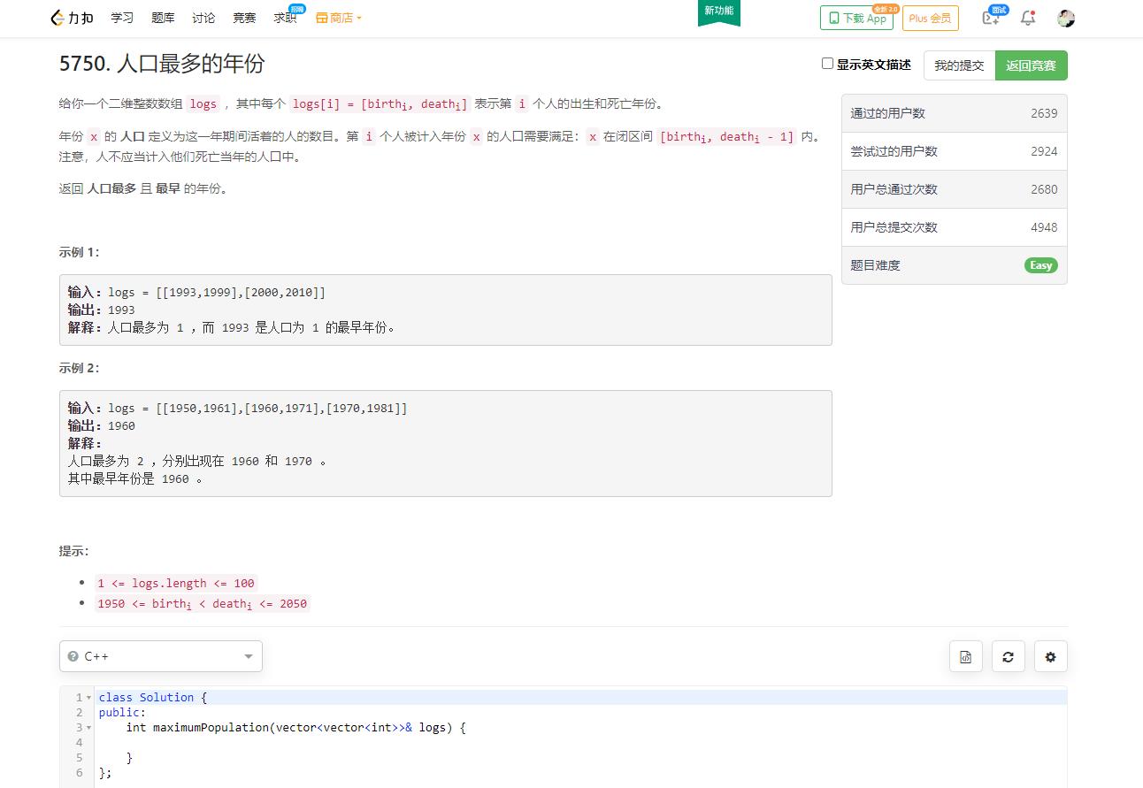Open editor settings gear icon

(1051, 657)
